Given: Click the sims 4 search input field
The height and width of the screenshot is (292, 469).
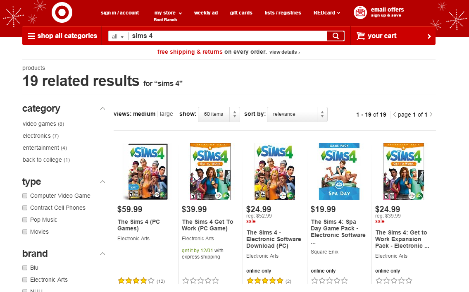Looking at the screenshot, I should 227,36.
